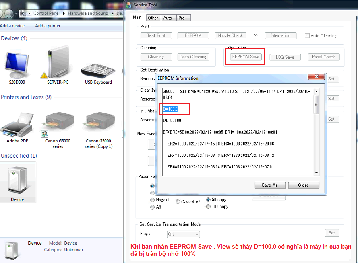Click Save As in EEPROM Information dialog
Viewport: 358px width, 263px height.
click(x=270, y=185)
